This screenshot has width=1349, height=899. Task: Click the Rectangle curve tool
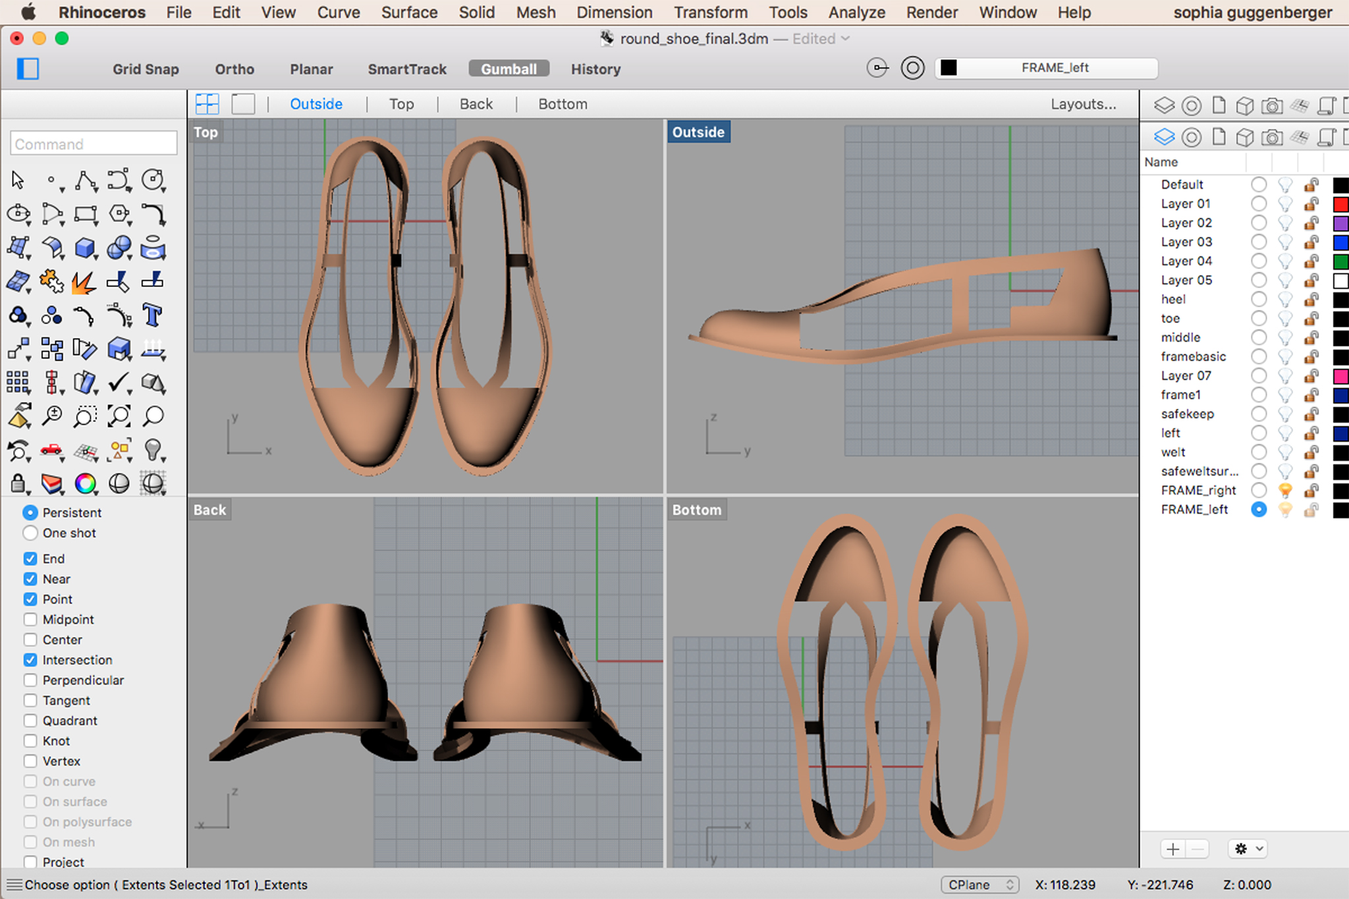click(x=84, y=214)
